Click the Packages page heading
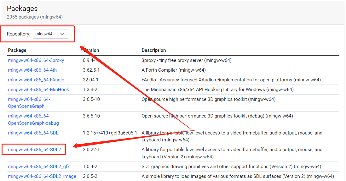The width and height of the screenshot is (346, 181). [22, 8]
